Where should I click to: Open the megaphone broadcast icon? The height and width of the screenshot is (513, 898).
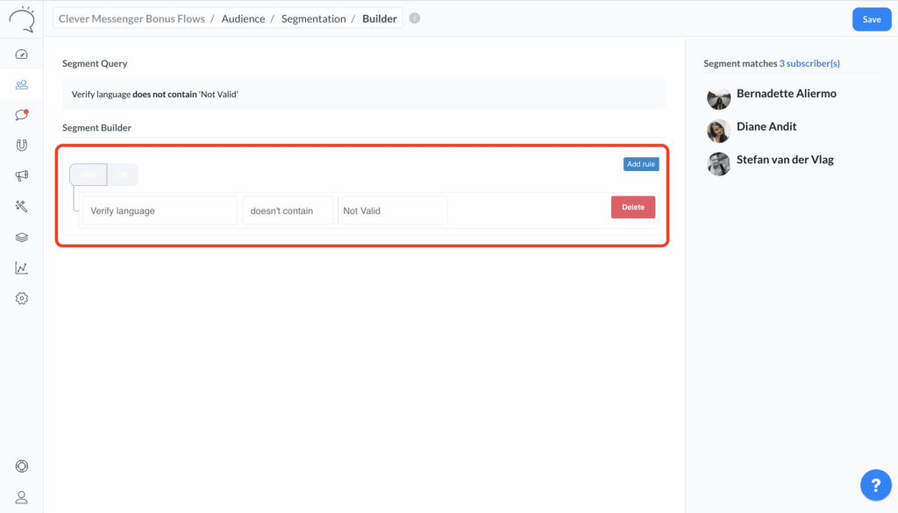pos(21,175)
